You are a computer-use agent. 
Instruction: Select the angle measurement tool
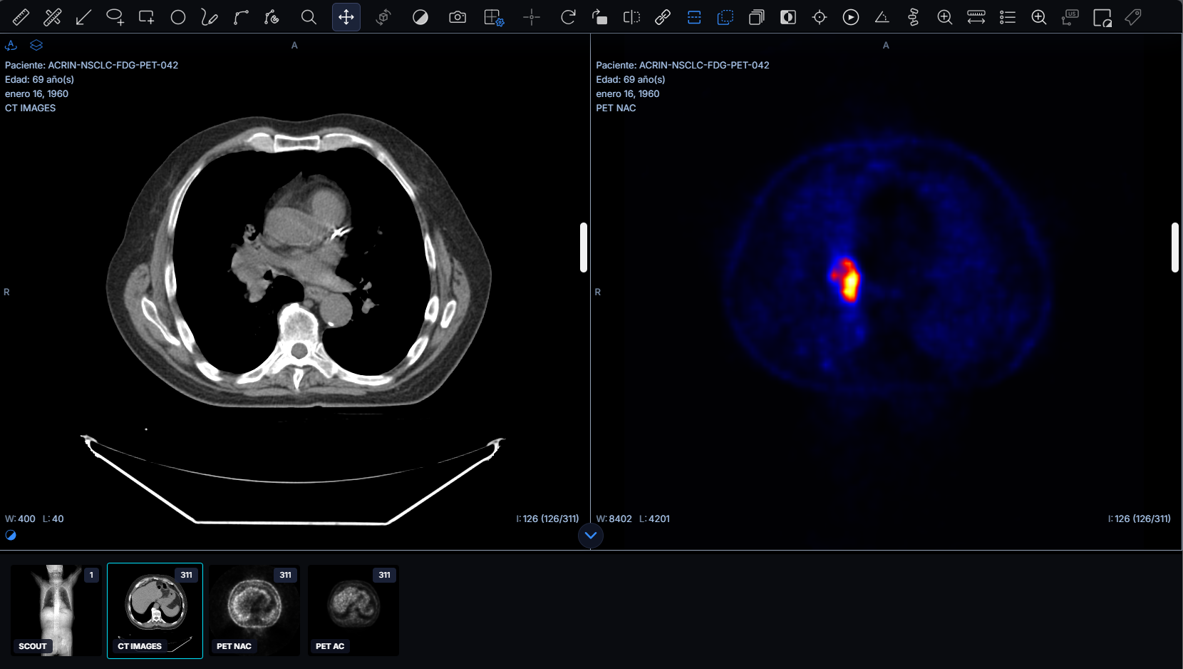[x=882, y=17]
